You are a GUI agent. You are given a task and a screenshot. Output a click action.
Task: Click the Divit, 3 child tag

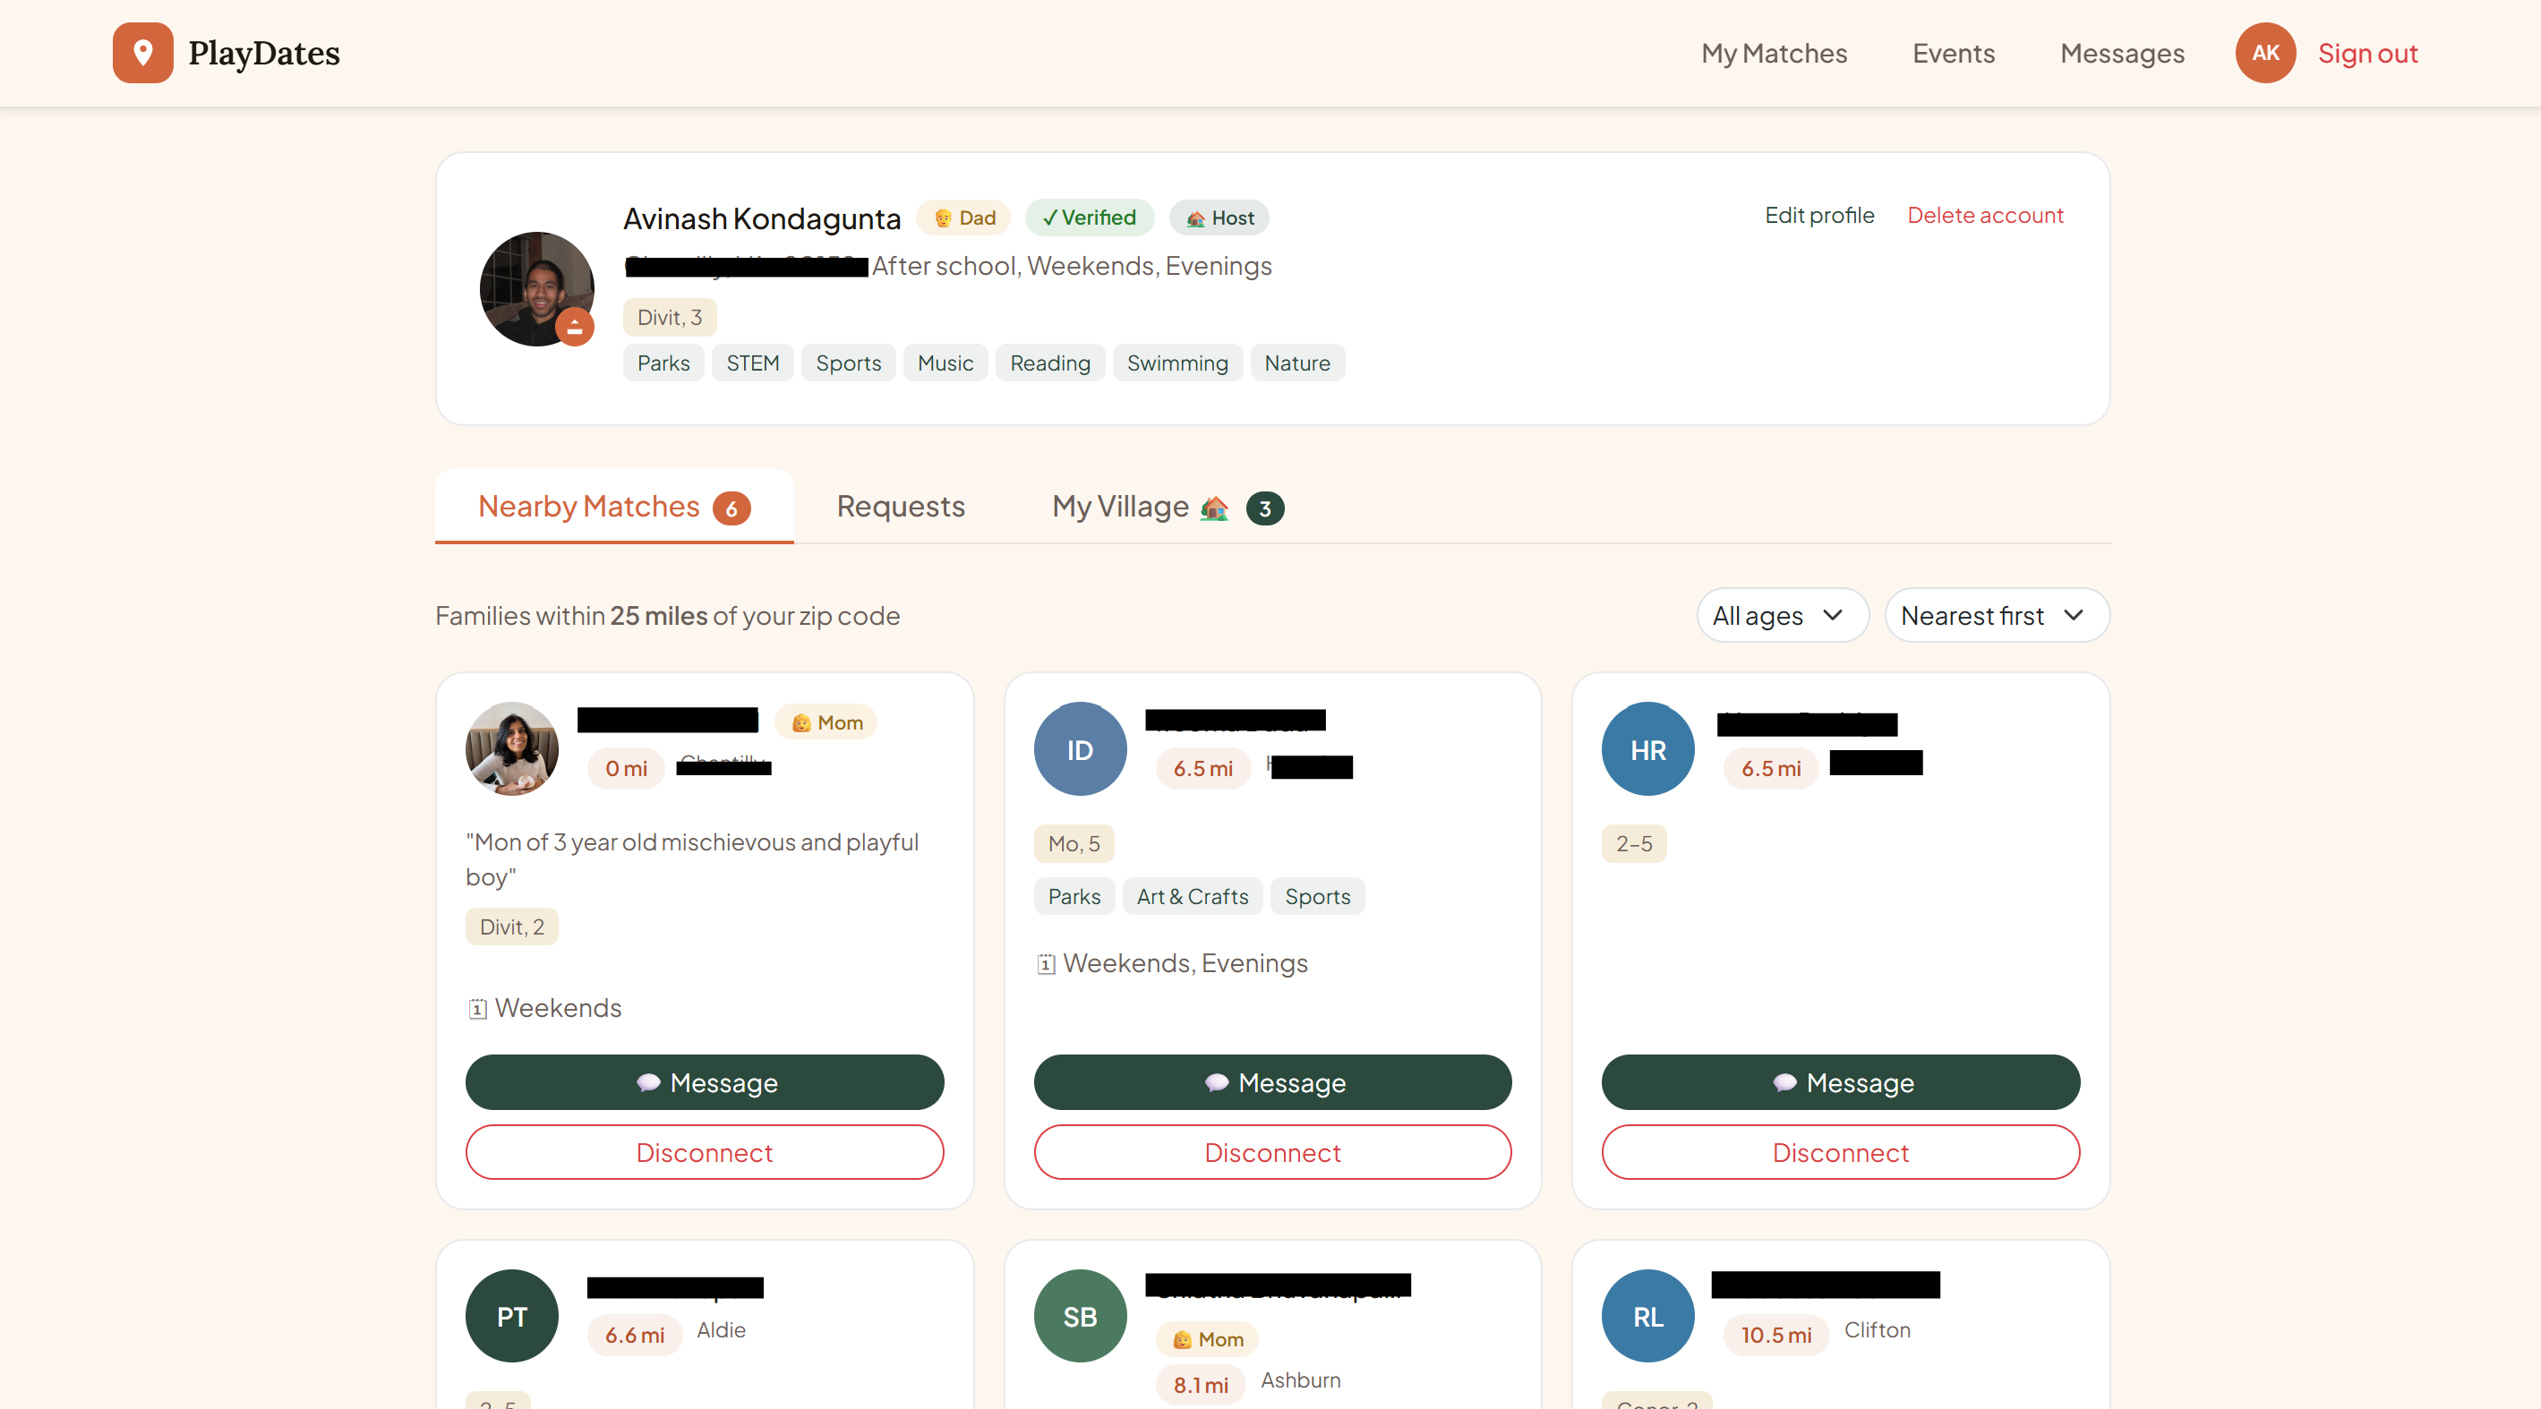[x=670, y=318]
